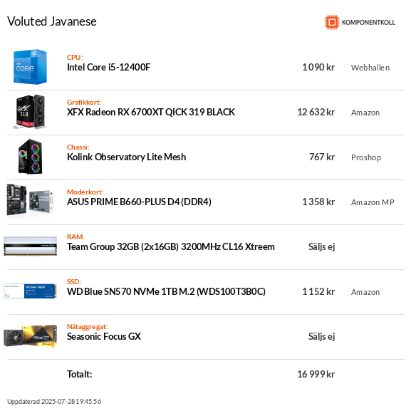Screen dimensions: 411x411
Task: Open the Kolink chassis product image
Action: (30, 157)
